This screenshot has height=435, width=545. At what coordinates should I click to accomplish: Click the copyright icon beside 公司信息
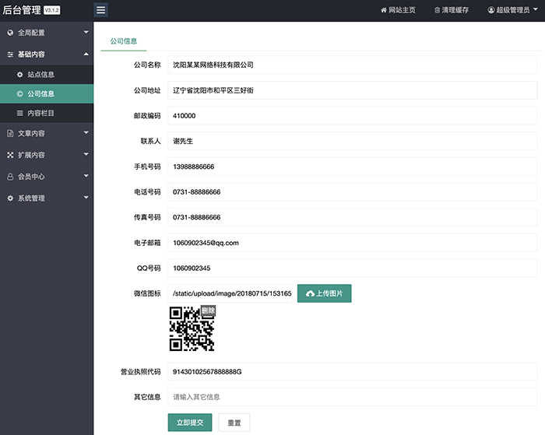[x=19, y=94]
